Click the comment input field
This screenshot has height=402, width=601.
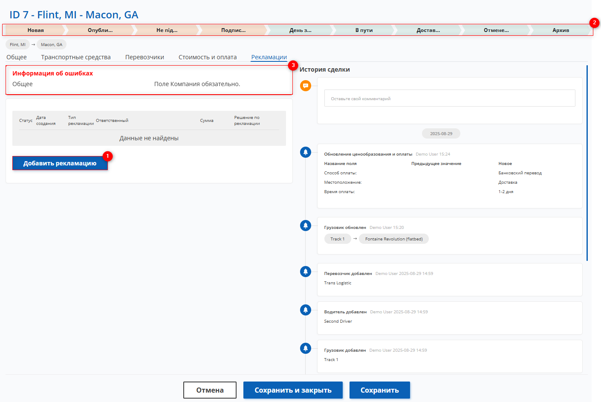[450, 98]
